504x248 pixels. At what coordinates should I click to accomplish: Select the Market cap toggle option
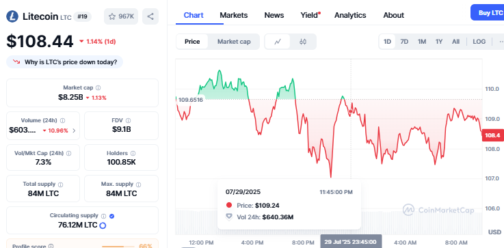(234, 42)
